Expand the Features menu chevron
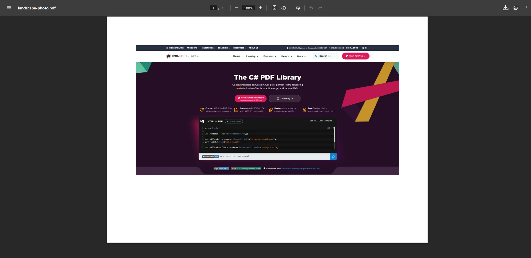This screenshot has height=258, width=531. click(276, 56)
